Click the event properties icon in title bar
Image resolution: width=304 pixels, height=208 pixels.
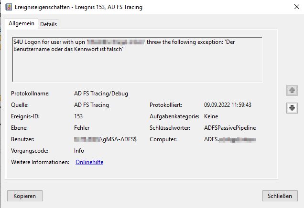point(9,7)
